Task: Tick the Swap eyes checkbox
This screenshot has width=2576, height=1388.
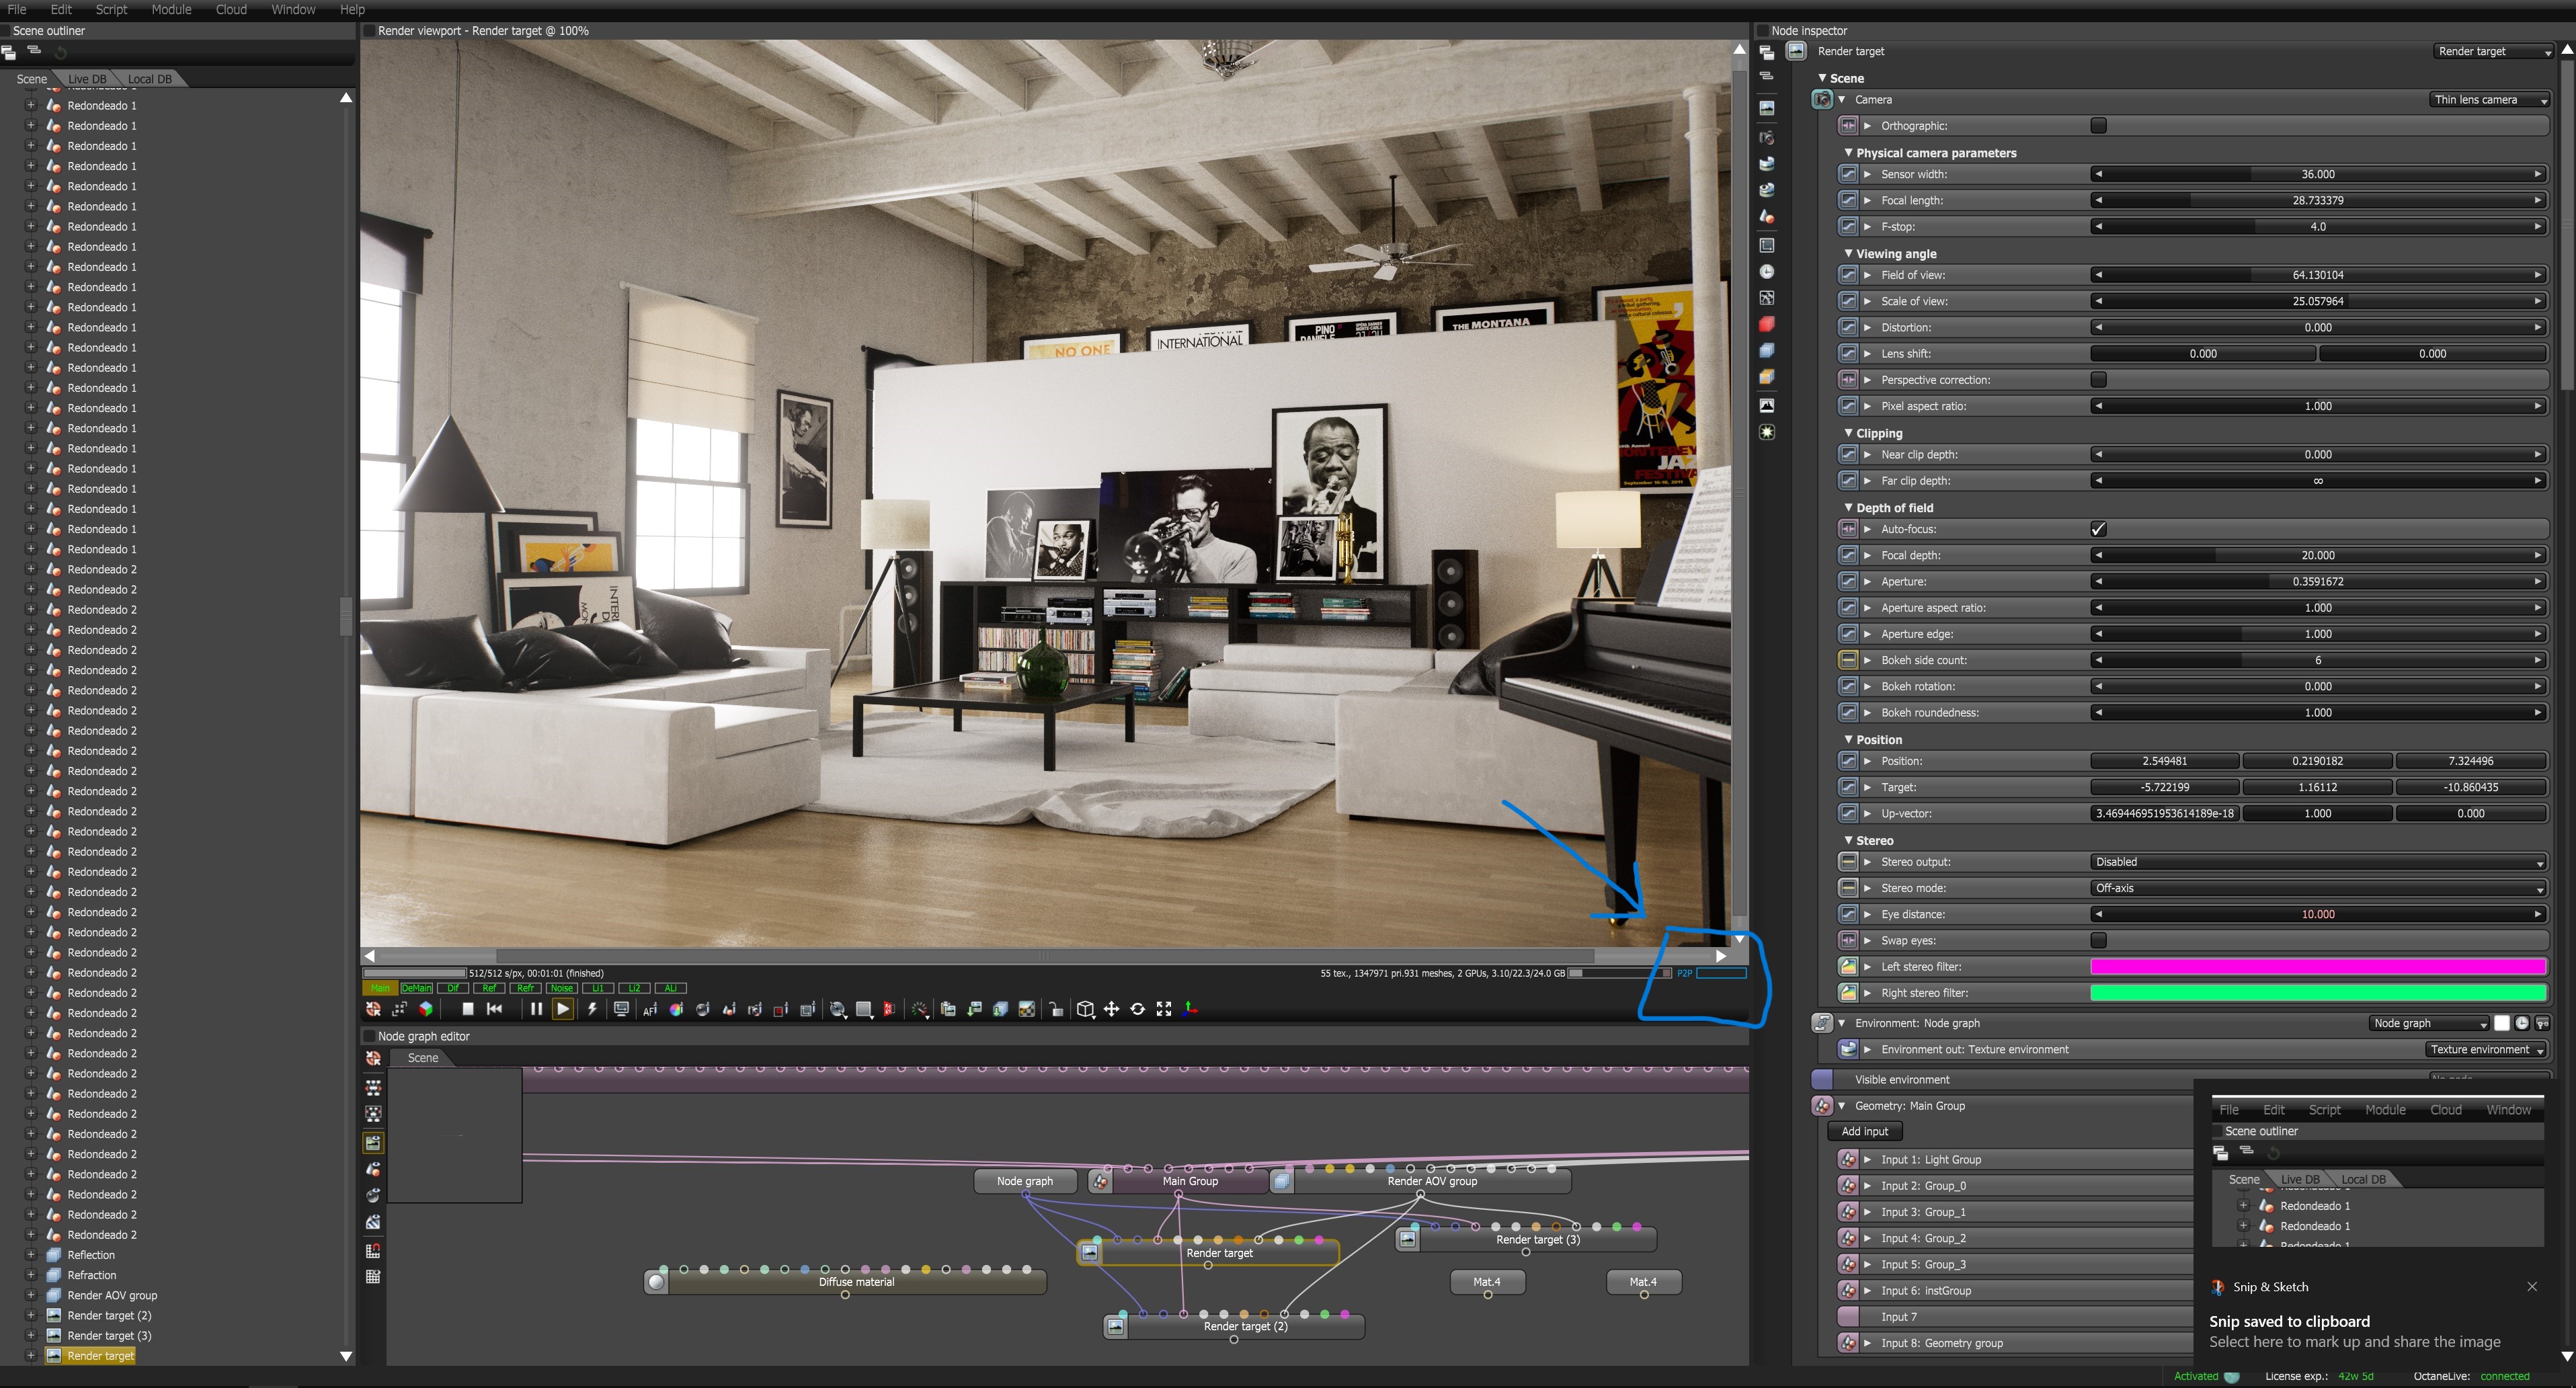Action: 2098,940
